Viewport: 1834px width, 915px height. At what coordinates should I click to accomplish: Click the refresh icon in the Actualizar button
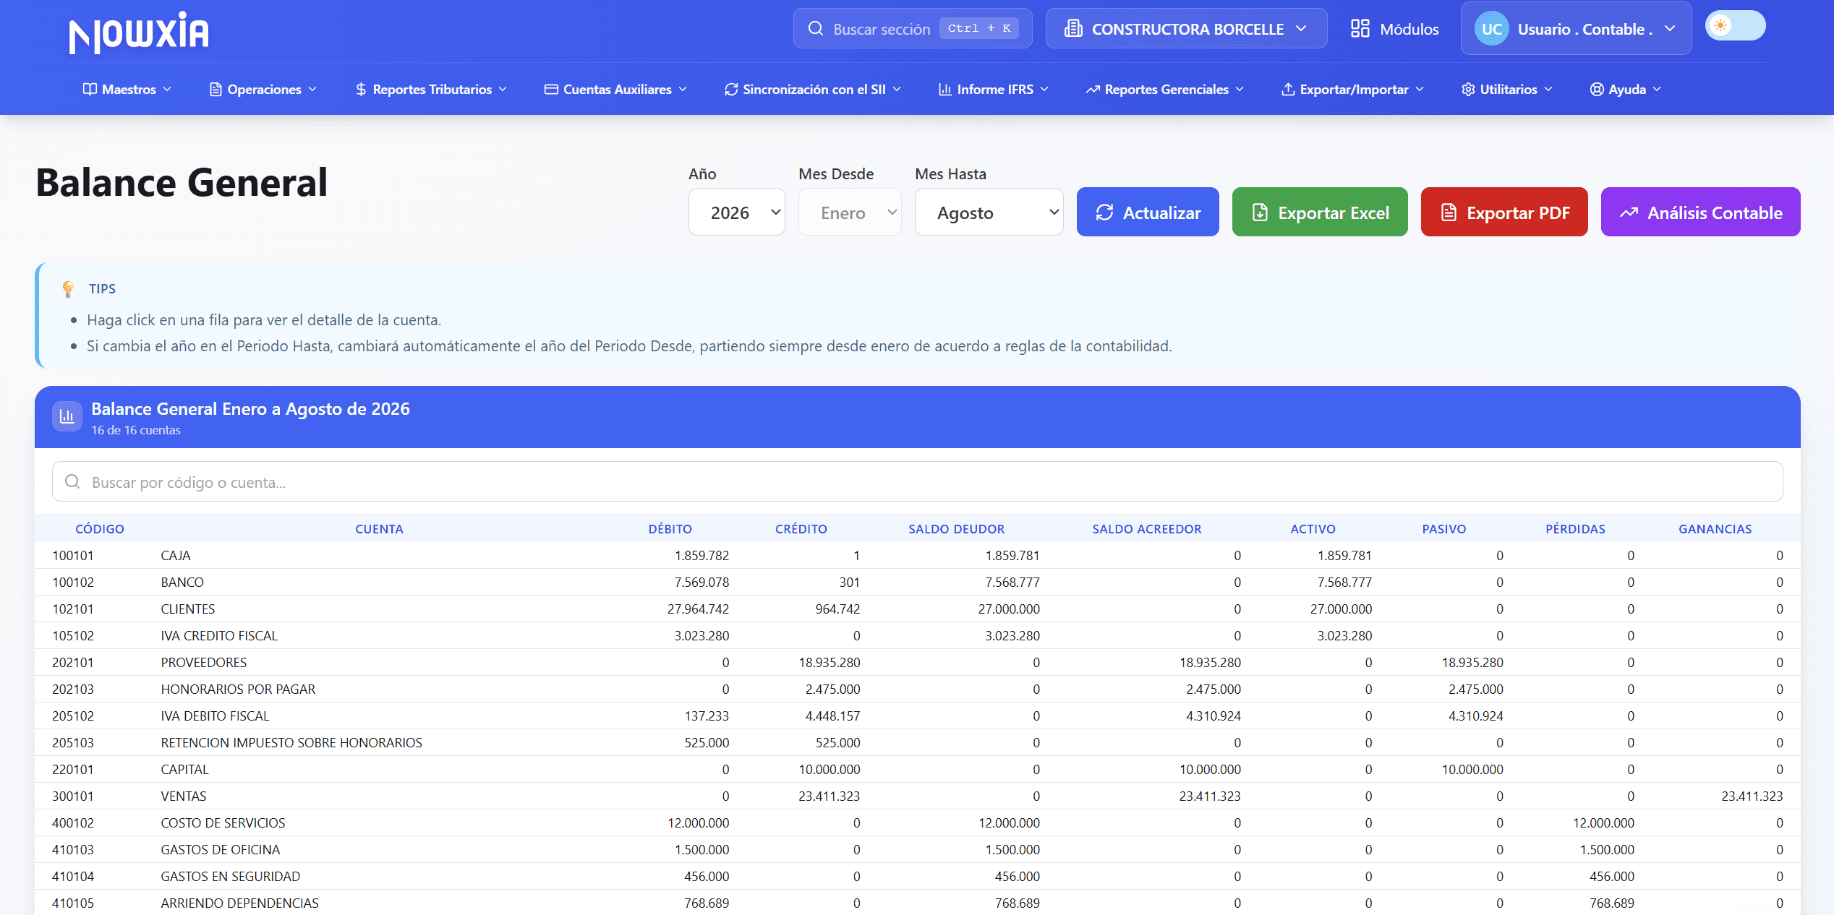click(x=1104, y=212)
